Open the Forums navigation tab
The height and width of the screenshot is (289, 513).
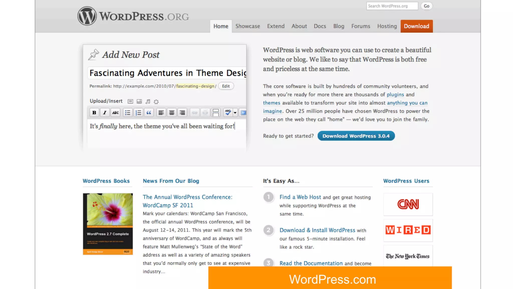coord(360,26)
